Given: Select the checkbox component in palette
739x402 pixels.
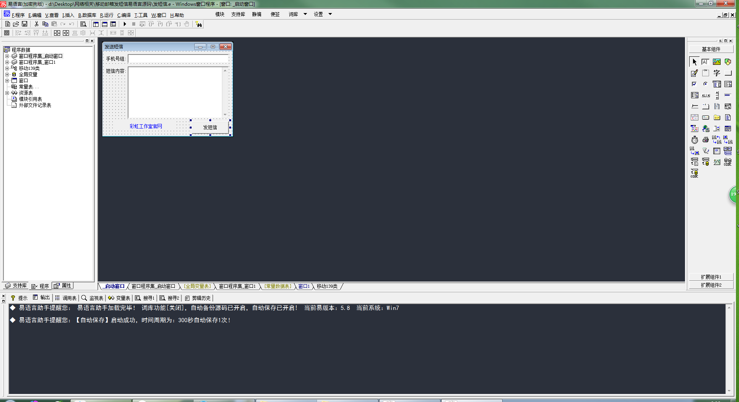Looking at the screenshot, I should point(694,84).
